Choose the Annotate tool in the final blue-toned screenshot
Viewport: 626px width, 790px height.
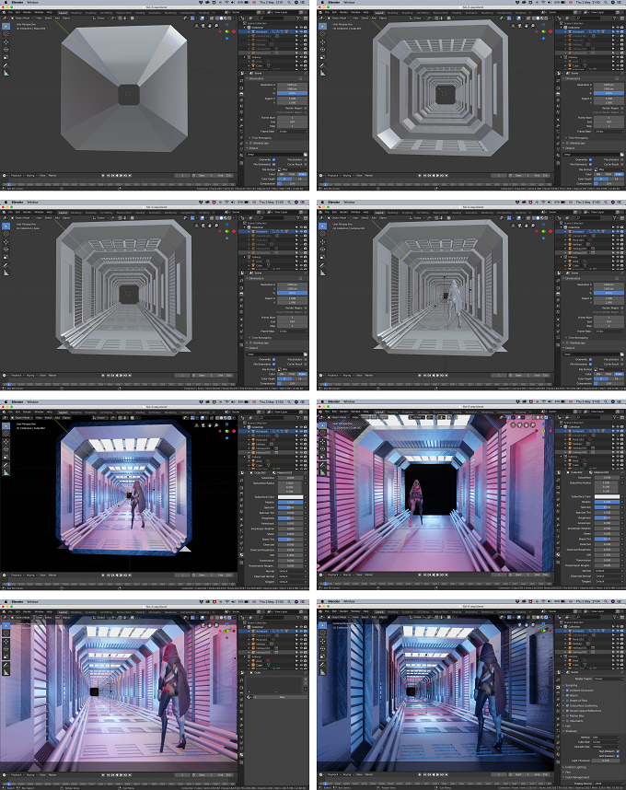pyautogui.click(x=323, y=665)
